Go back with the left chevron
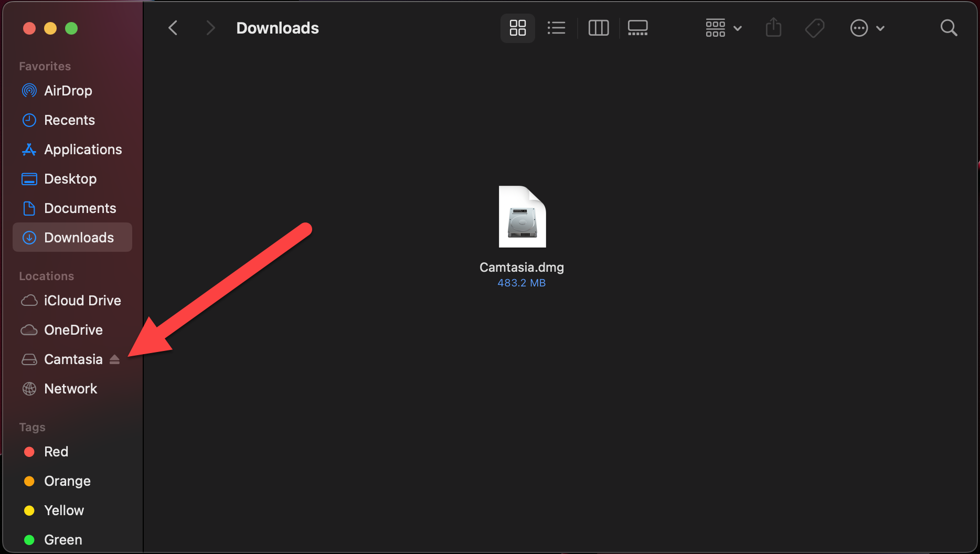 173,28
